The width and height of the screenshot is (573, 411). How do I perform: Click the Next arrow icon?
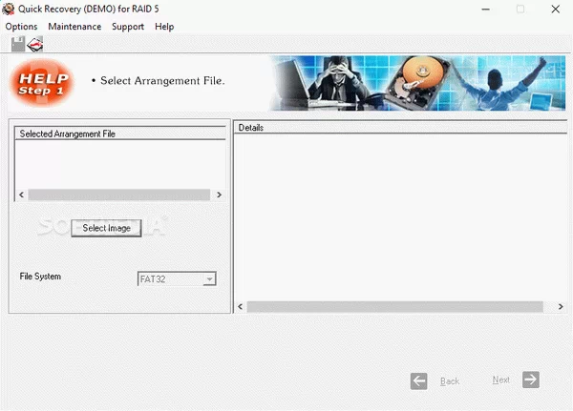click(531, 380)
